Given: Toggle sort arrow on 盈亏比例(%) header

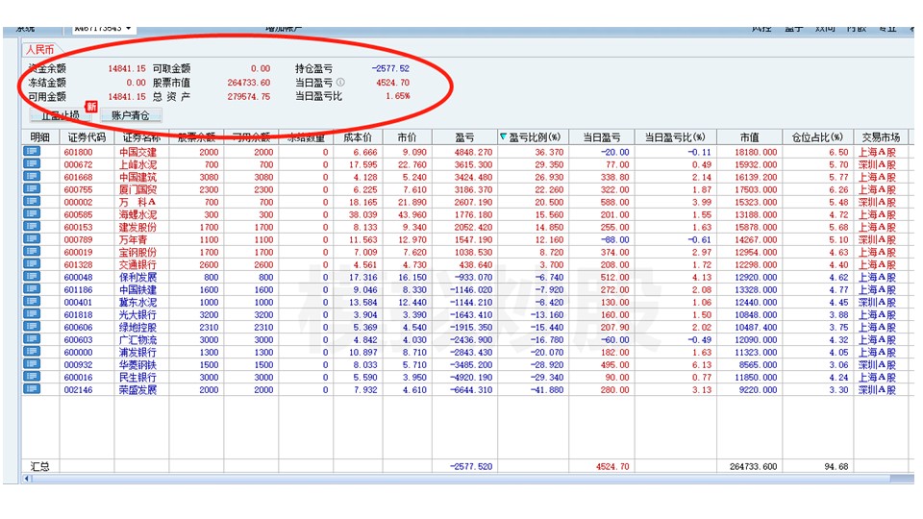Looking at the screenshot, I should 503,137.
